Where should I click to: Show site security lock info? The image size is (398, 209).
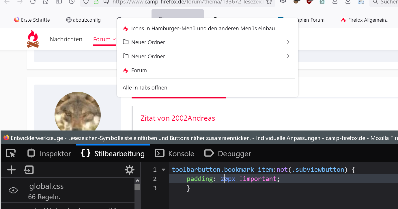pos(96,2)
